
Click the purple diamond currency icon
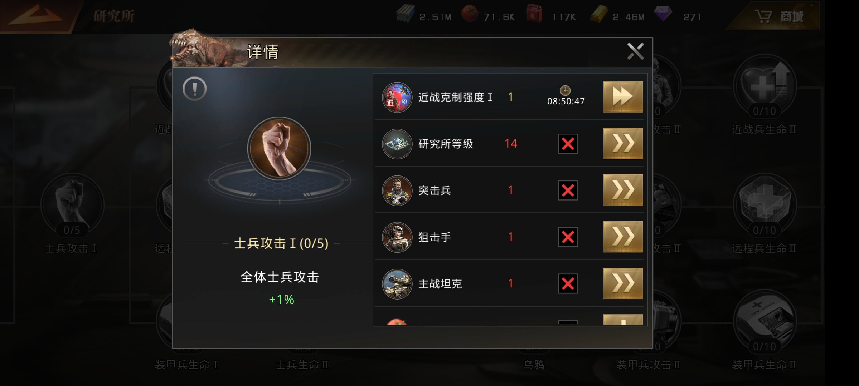pyautogui.click(x=663, y=14)
